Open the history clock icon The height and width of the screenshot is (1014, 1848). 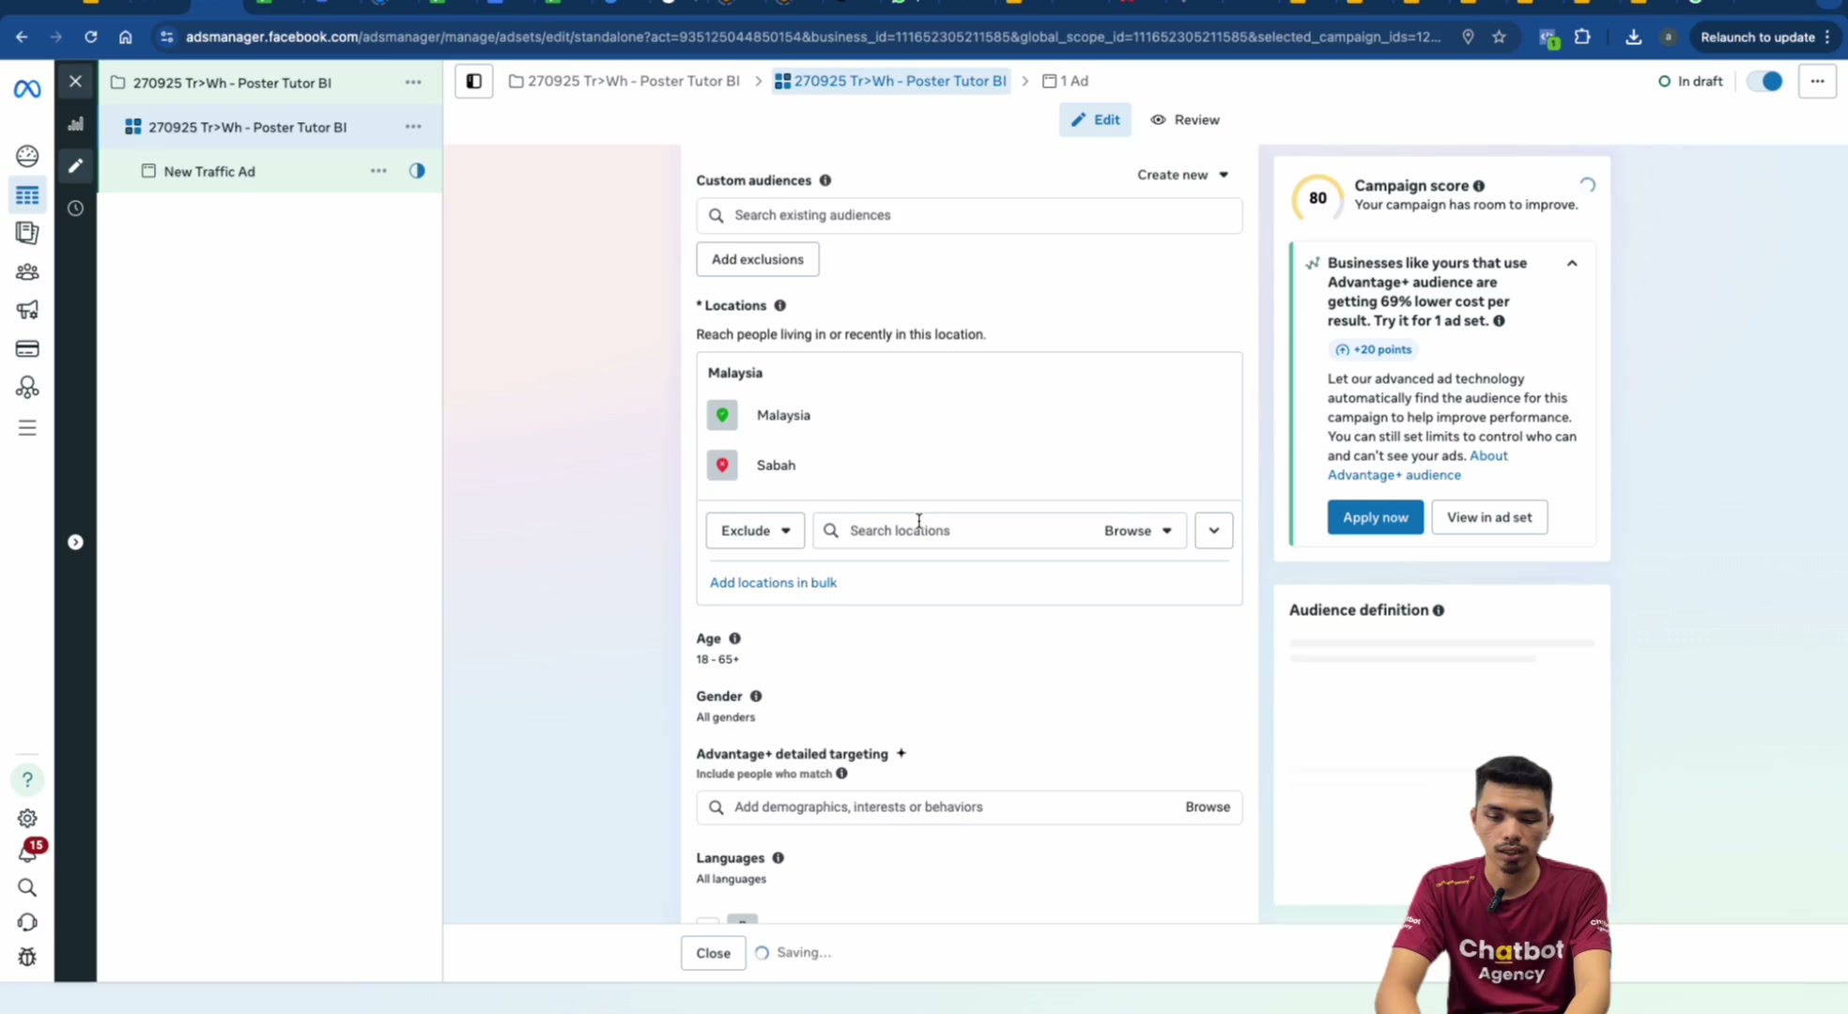pyautogui.click(x=76, y=208)
